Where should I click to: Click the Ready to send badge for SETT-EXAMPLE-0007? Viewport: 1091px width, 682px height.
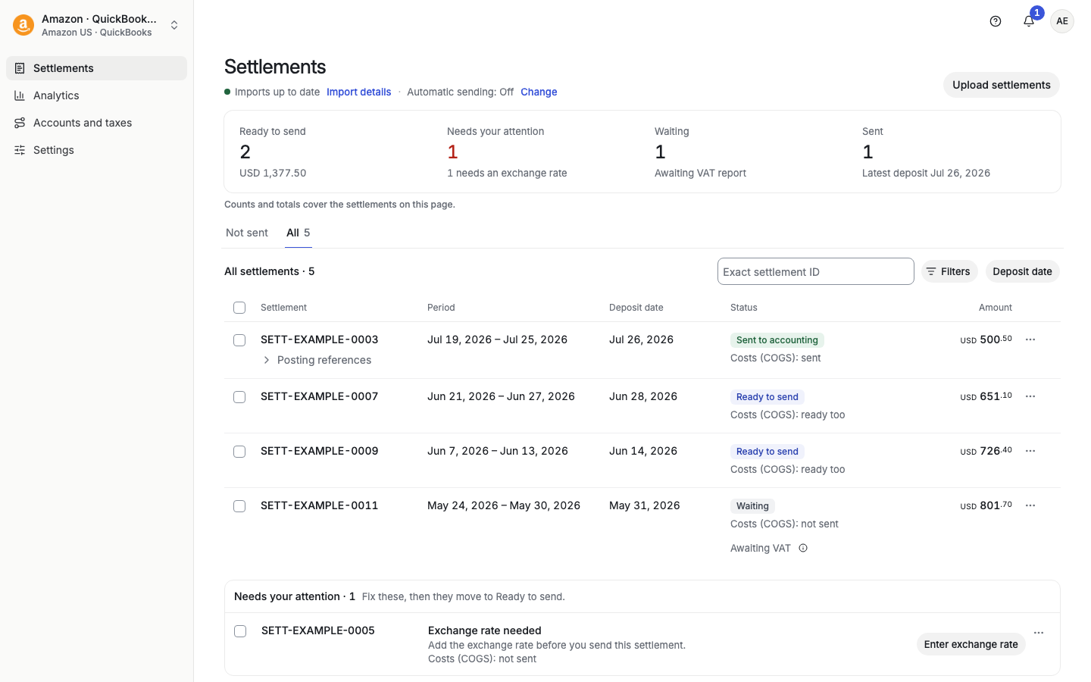click(767, 397)
